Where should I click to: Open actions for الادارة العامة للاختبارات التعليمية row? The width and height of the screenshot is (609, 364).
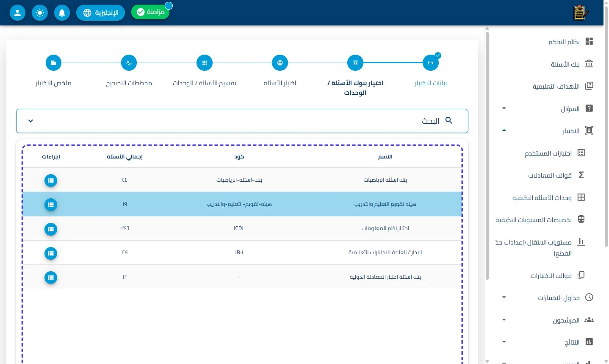pos(51,253)
